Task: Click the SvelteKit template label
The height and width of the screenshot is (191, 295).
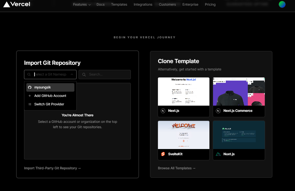Action: pos(175,154)
